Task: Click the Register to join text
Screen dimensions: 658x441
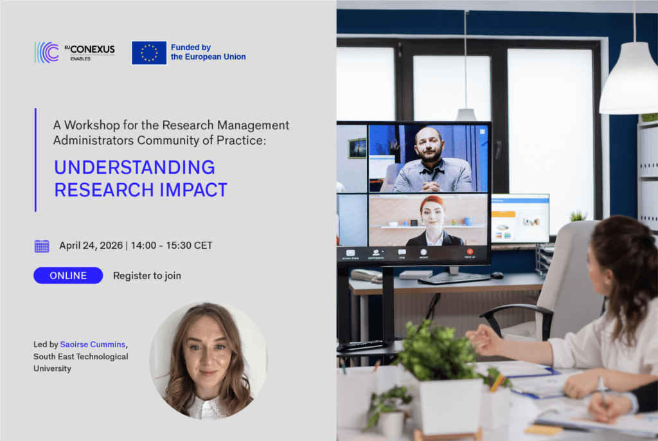Action: pos(147,276)
